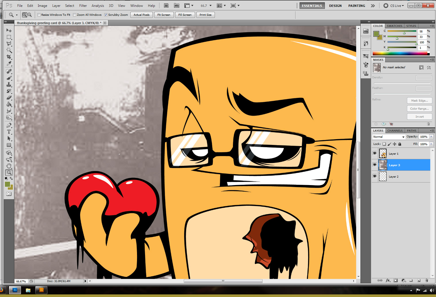
Task: Open the layer Opacity slider arrow
Action: pos(431,137)
